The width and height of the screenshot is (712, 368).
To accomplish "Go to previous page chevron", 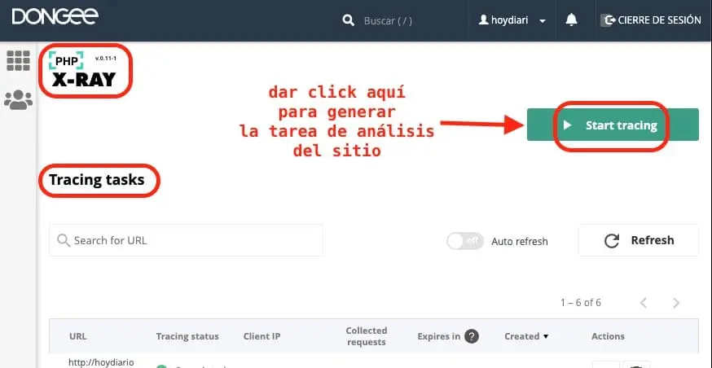I will 644,303.
